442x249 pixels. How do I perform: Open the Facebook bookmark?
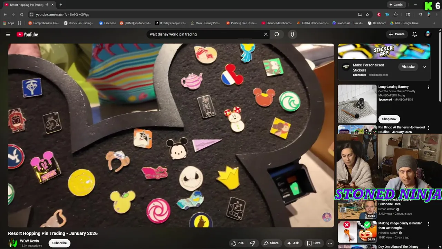108,23
